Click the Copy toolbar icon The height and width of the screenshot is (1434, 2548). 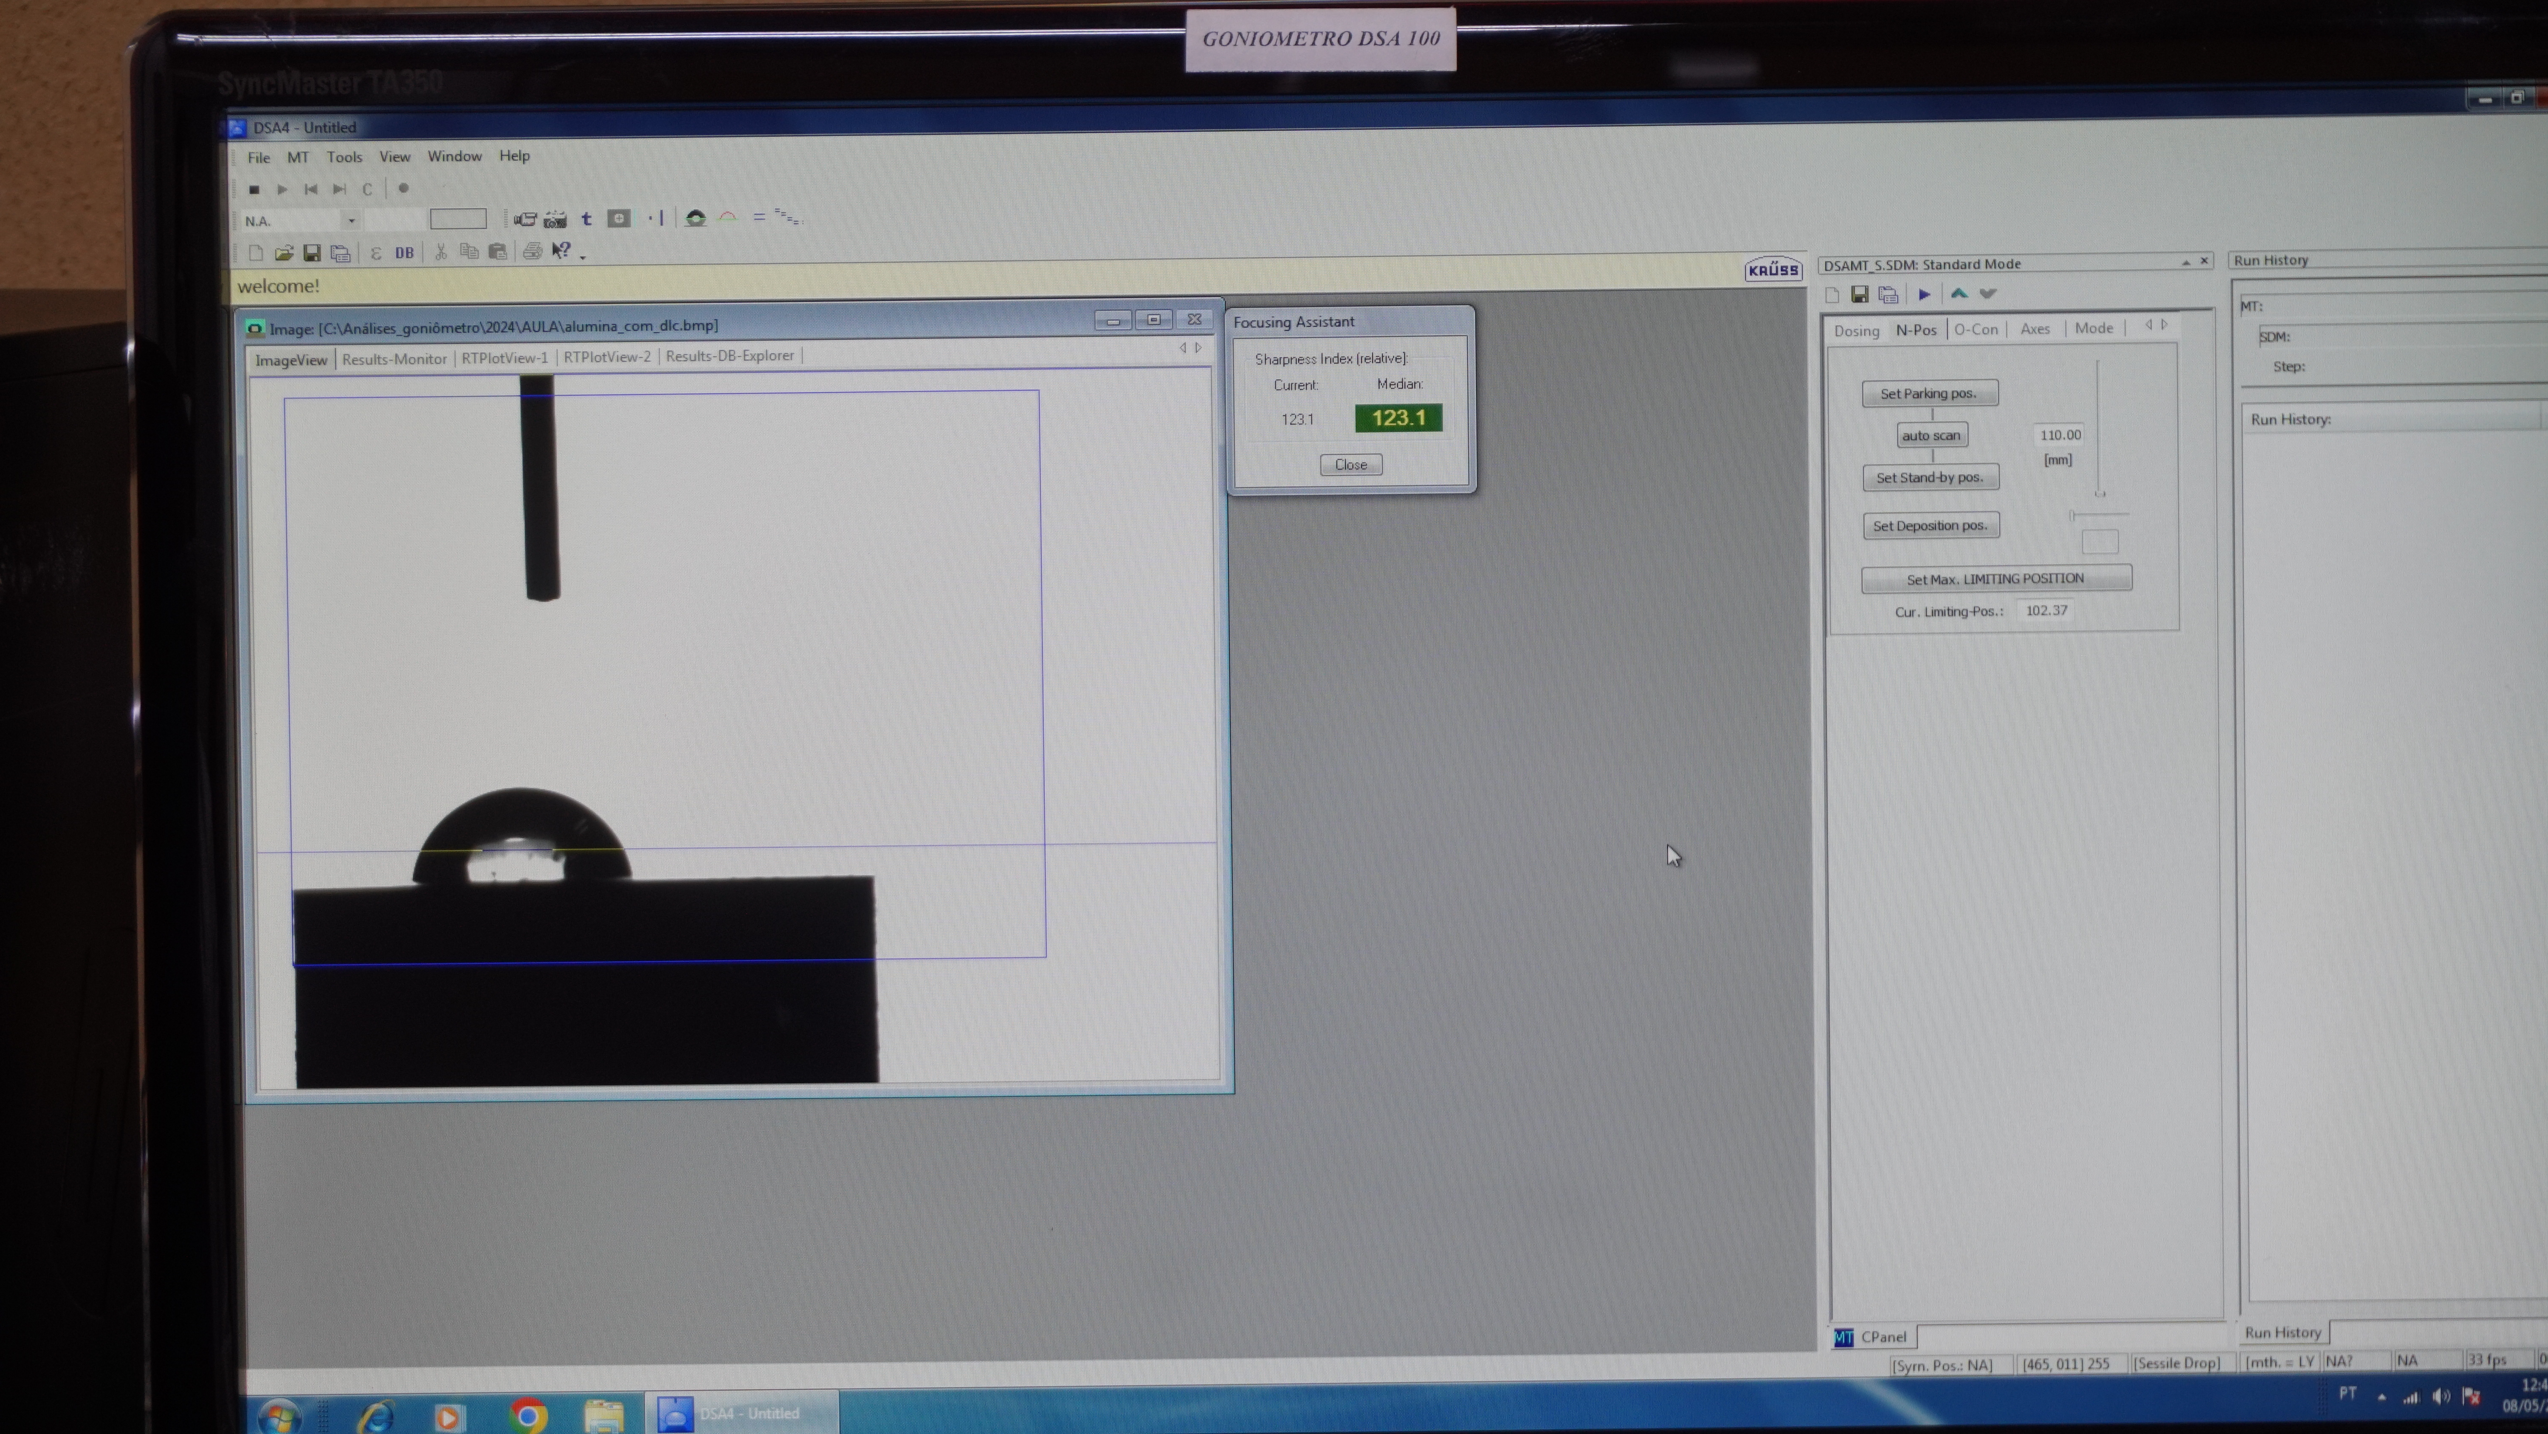pyautogui.click(x=469, y=251)
